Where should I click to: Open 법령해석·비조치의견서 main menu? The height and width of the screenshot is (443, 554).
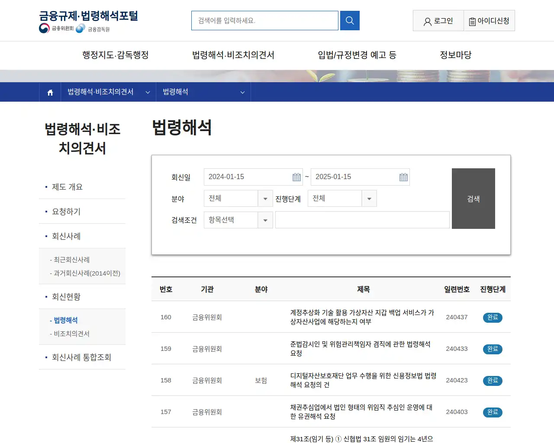(233, 55)
